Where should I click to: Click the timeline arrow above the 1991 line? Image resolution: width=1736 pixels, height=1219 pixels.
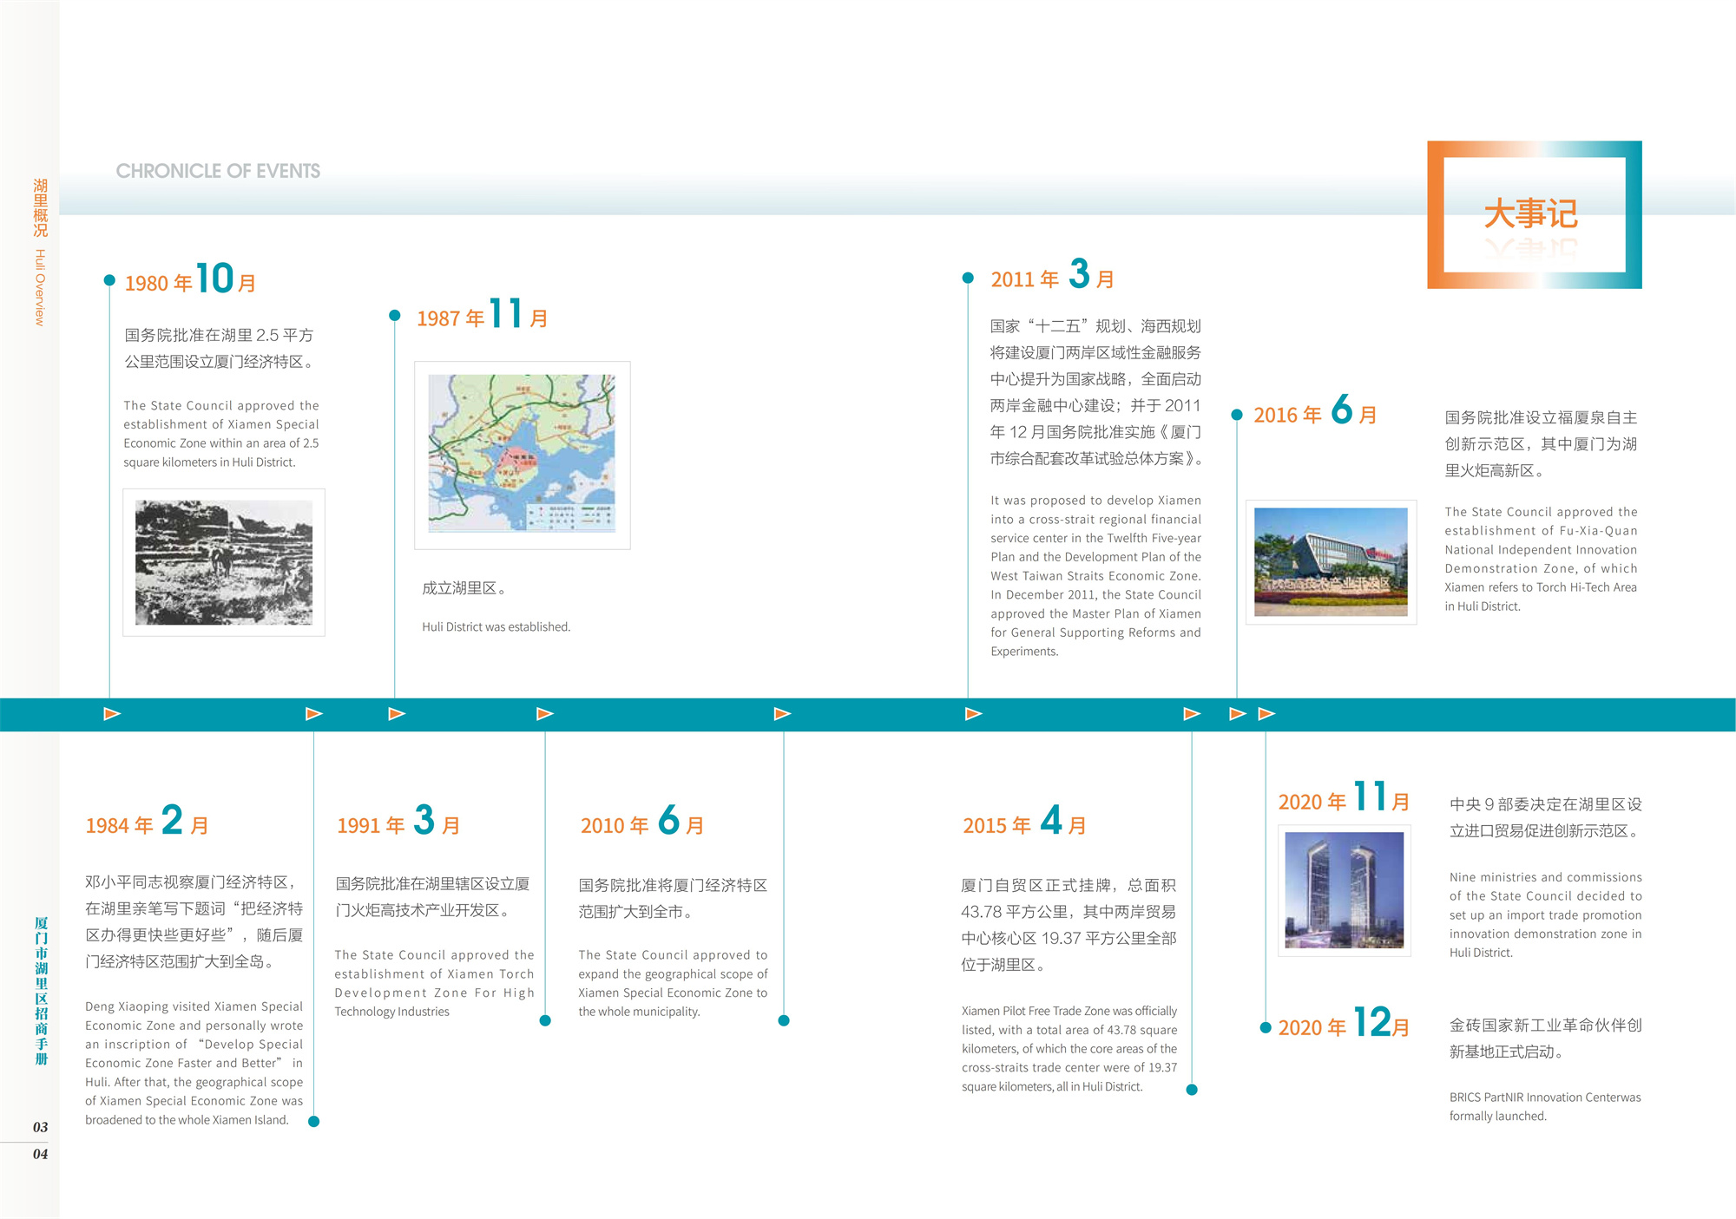click(545, 714)
